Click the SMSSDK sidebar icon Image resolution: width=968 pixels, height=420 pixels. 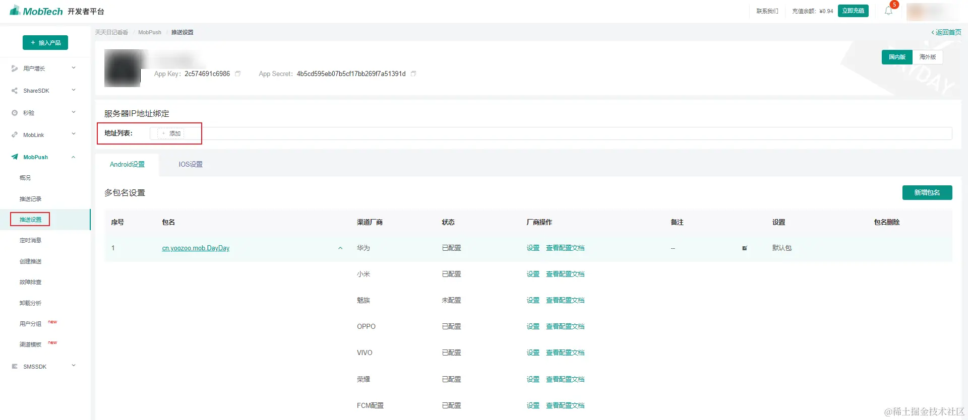(x=15, y=367)
